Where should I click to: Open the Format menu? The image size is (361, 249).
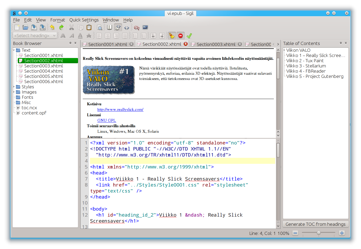58,20
